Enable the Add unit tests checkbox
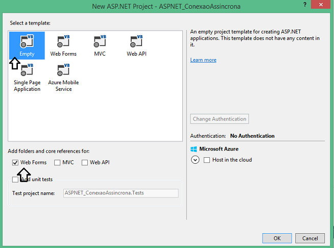The width and height of the screenshot is (334, 248). click(15, 180)
